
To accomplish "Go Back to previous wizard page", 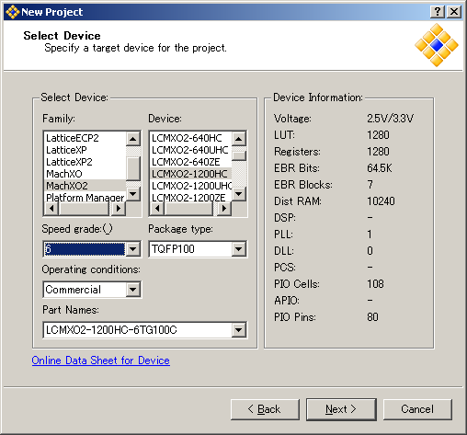I will [265, 409].
